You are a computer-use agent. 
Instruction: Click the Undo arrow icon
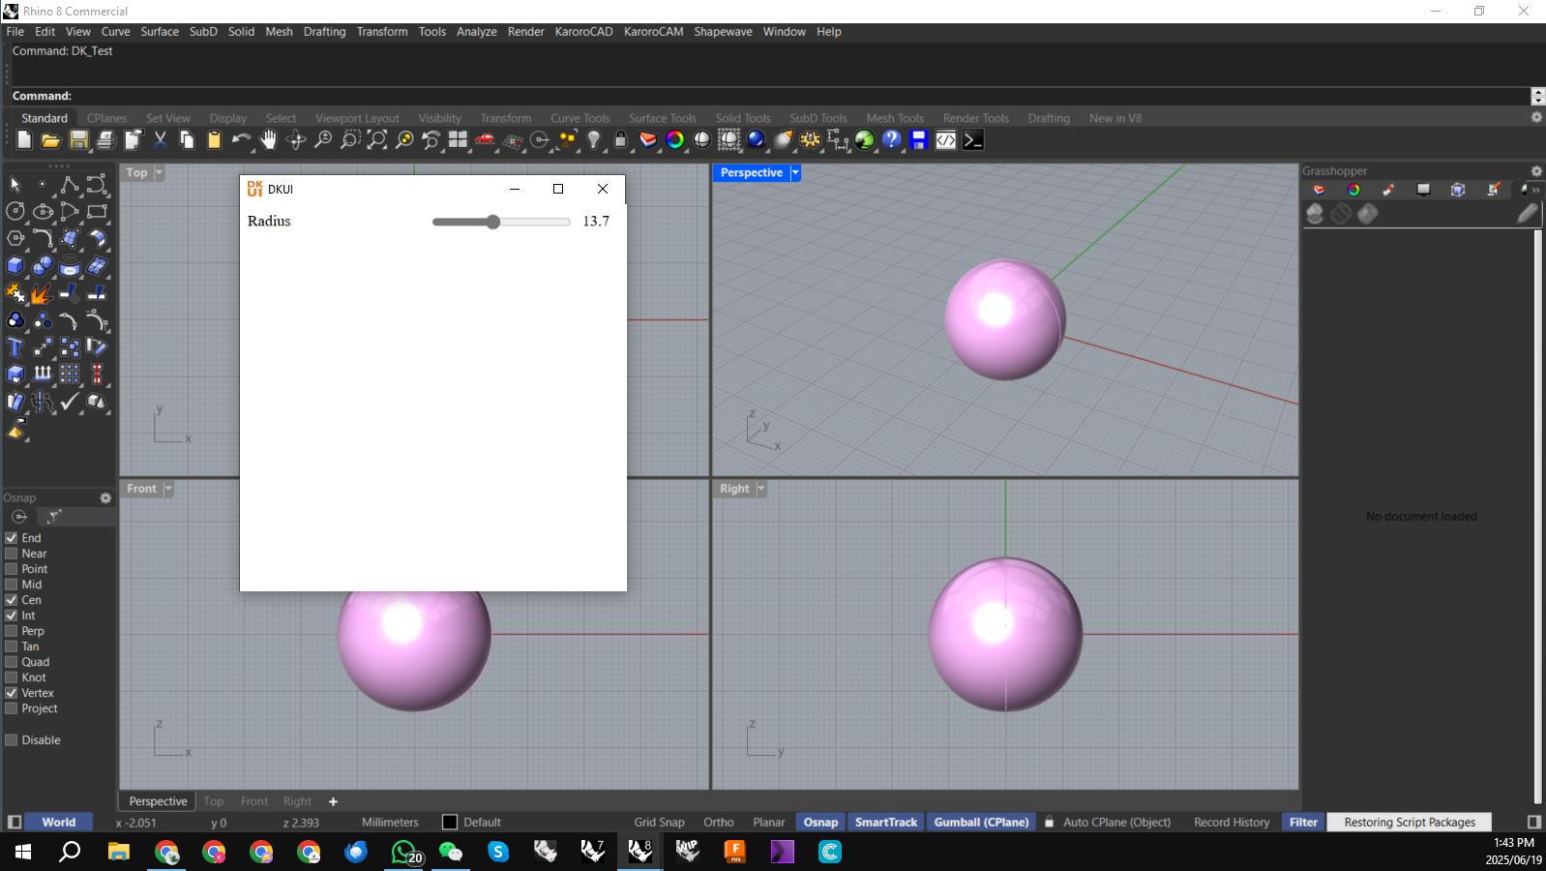tap(240, 140)
